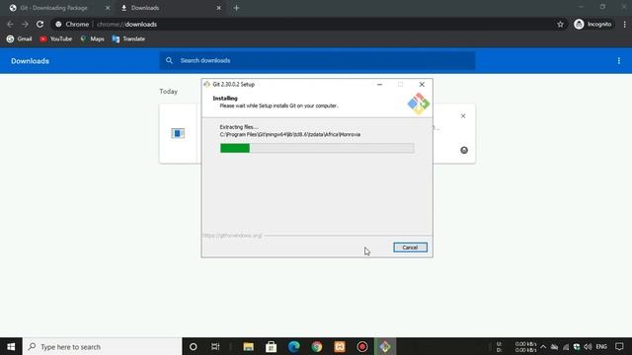
Task: Open the Downloads page more actions menu
Action: point(619,61)
